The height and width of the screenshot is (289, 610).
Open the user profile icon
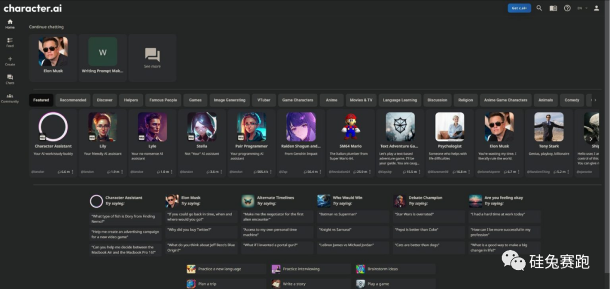[x=596, y=8]
